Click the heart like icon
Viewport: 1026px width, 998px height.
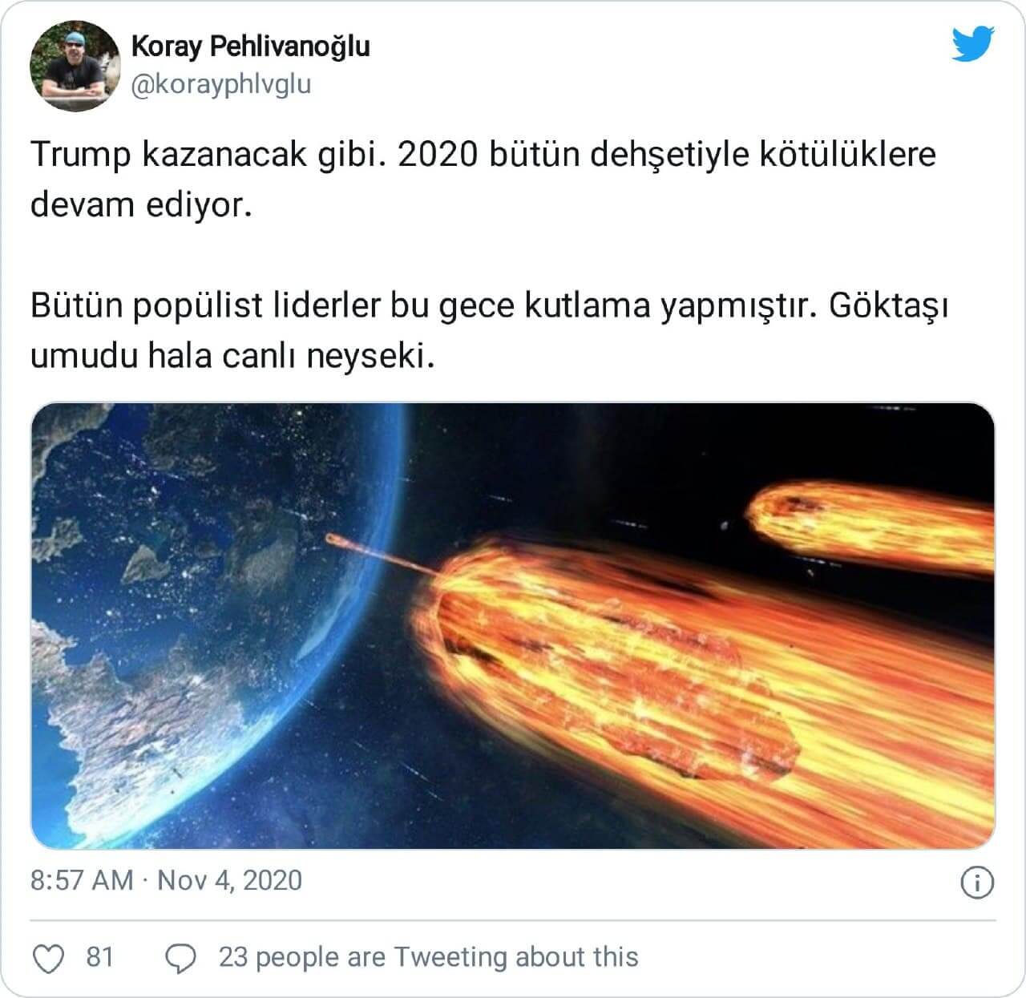click(x=48, y=958)
